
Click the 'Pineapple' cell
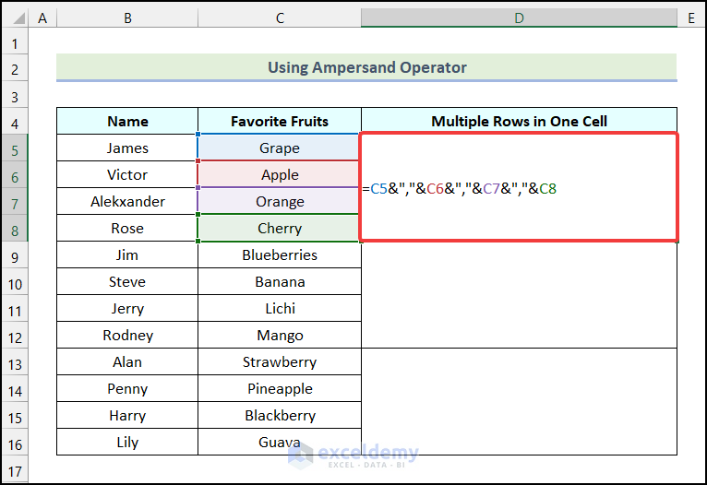pos(280,388)
